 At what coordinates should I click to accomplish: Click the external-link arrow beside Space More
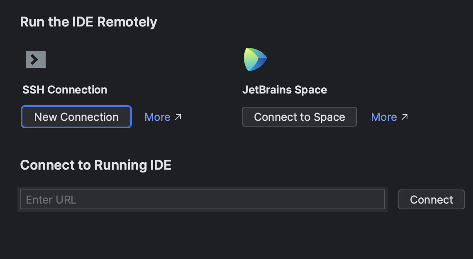(x=405, y=117)
